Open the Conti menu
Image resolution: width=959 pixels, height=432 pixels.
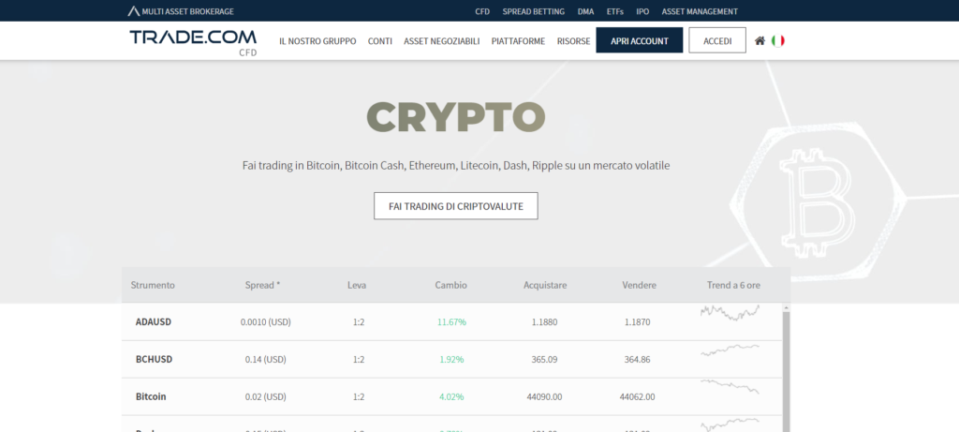pos(380,41)
